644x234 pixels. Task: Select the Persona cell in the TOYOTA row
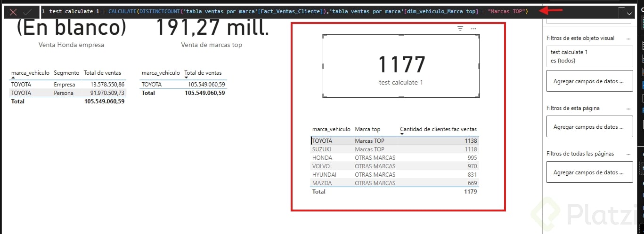[64, 93]
